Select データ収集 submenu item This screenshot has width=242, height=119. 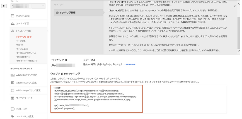click(x=21, y=41)
